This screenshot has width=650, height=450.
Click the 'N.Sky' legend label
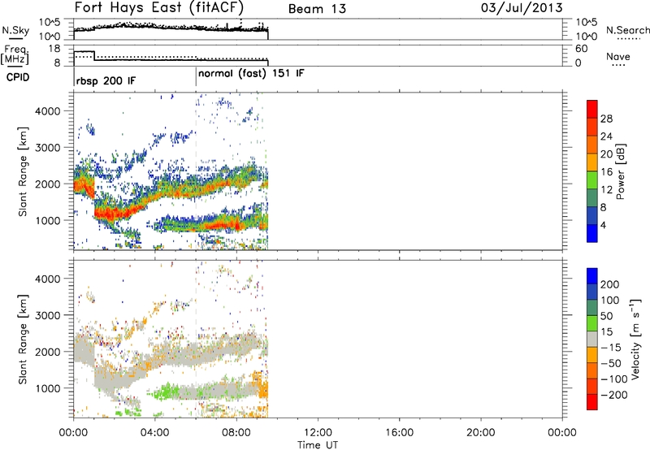[15, 30]
